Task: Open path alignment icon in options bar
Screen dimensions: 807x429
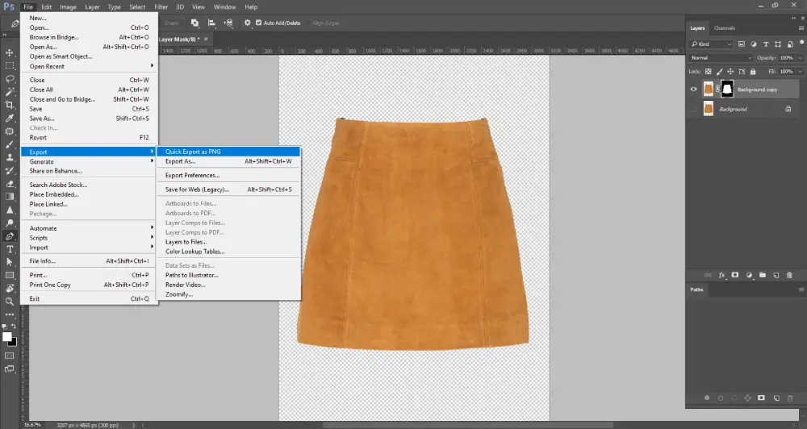Action: tap(211, 23)
